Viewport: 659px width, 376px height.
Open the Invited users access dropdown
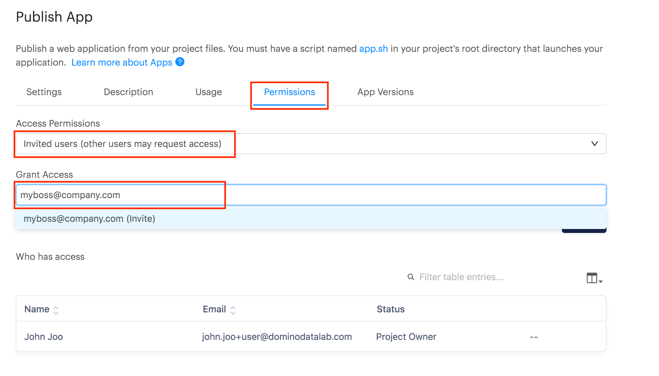click(311, 144)
